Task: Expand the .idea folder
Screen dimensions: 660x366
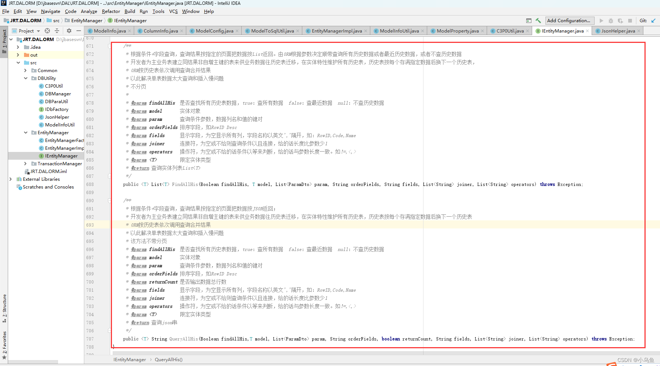Action: pyautogui.click(x=18, y=47)
